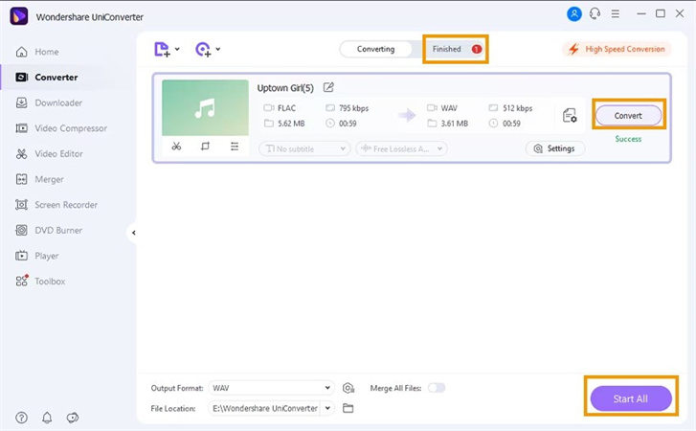
Task: Click the 5.62 MB source size
Action: point(291,124)
